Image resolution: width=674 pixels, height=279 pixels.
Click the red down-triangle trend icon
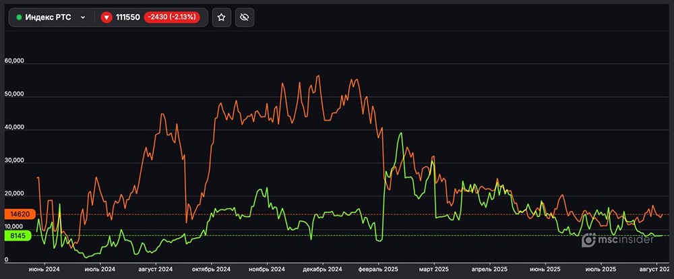(106, 18)
